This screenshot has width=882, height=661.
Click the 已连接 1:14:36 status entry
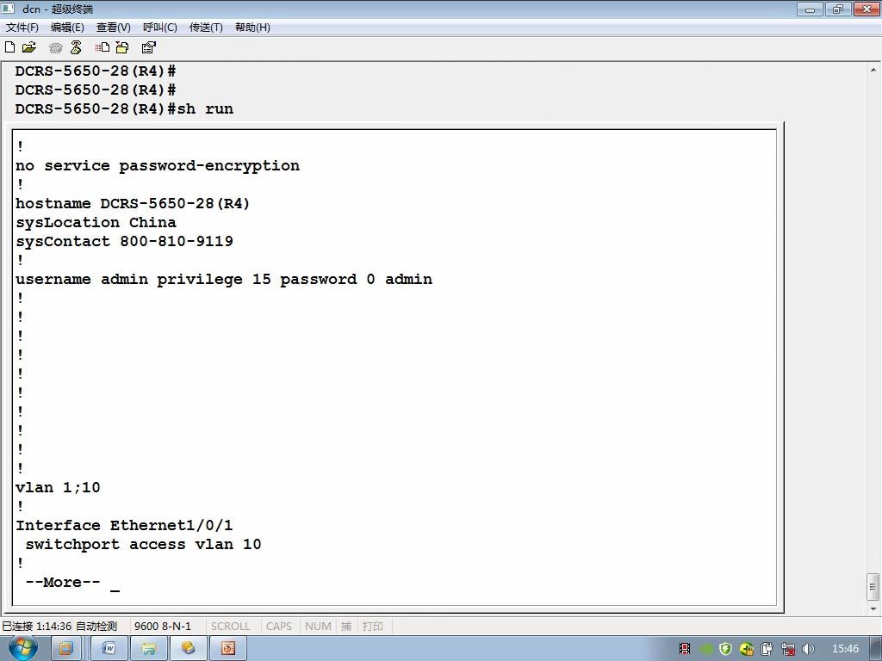[36, 626]
